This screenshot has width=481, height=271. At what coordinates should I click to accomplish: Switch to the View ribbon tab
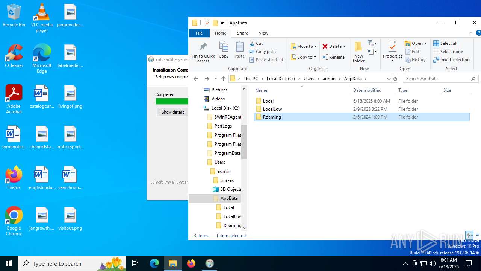tap(264, 33)
